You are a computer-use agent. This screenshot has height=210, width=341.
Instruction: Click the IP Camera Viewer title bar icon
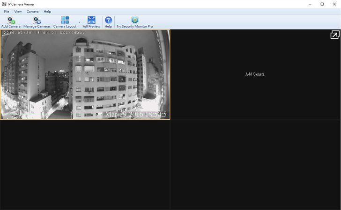pyautogui.click(x=4, y=4)
